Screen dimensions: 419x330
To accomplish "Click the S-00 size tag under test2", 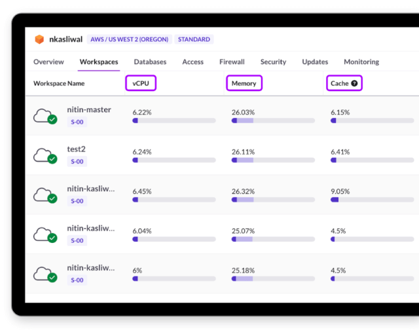I will coord(77,161).
